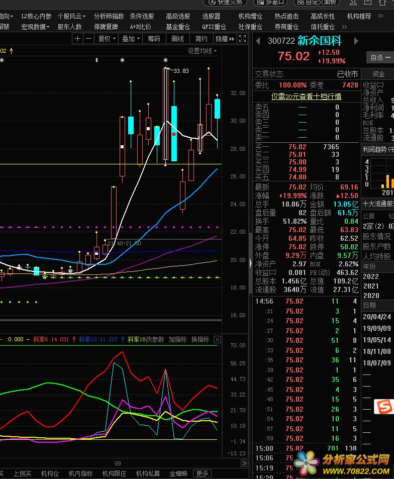Click the vertical splitter handle beside the chart
Screen dimensions: 394x479
[x=250, y=262]
